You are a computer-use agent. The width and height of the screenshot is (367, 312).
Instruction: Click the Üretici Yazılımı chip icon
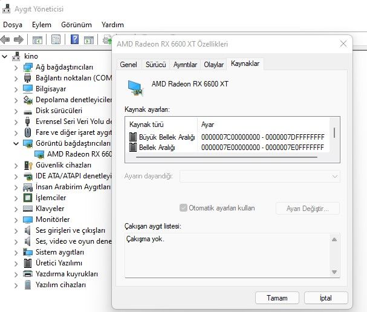(28, 263)
